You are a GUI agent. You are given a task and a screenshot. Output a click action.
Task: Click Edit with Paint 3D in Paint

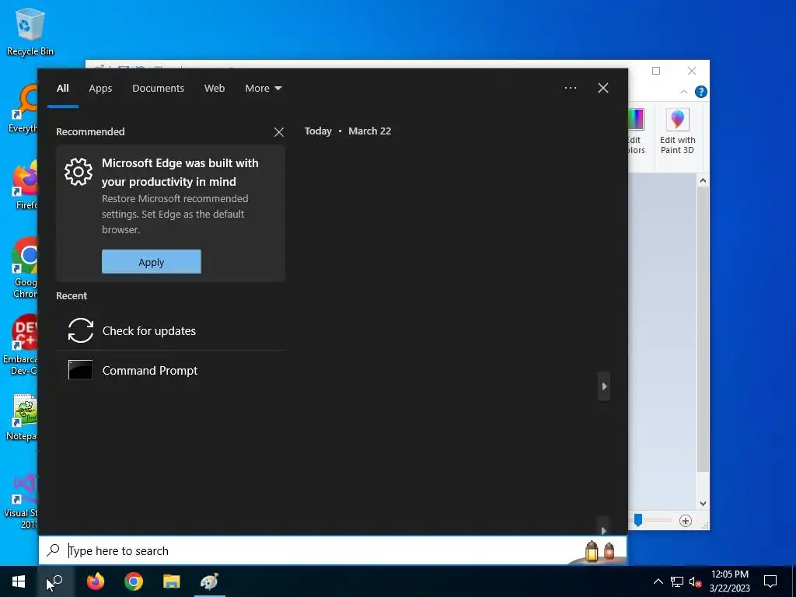click(677, 131)
